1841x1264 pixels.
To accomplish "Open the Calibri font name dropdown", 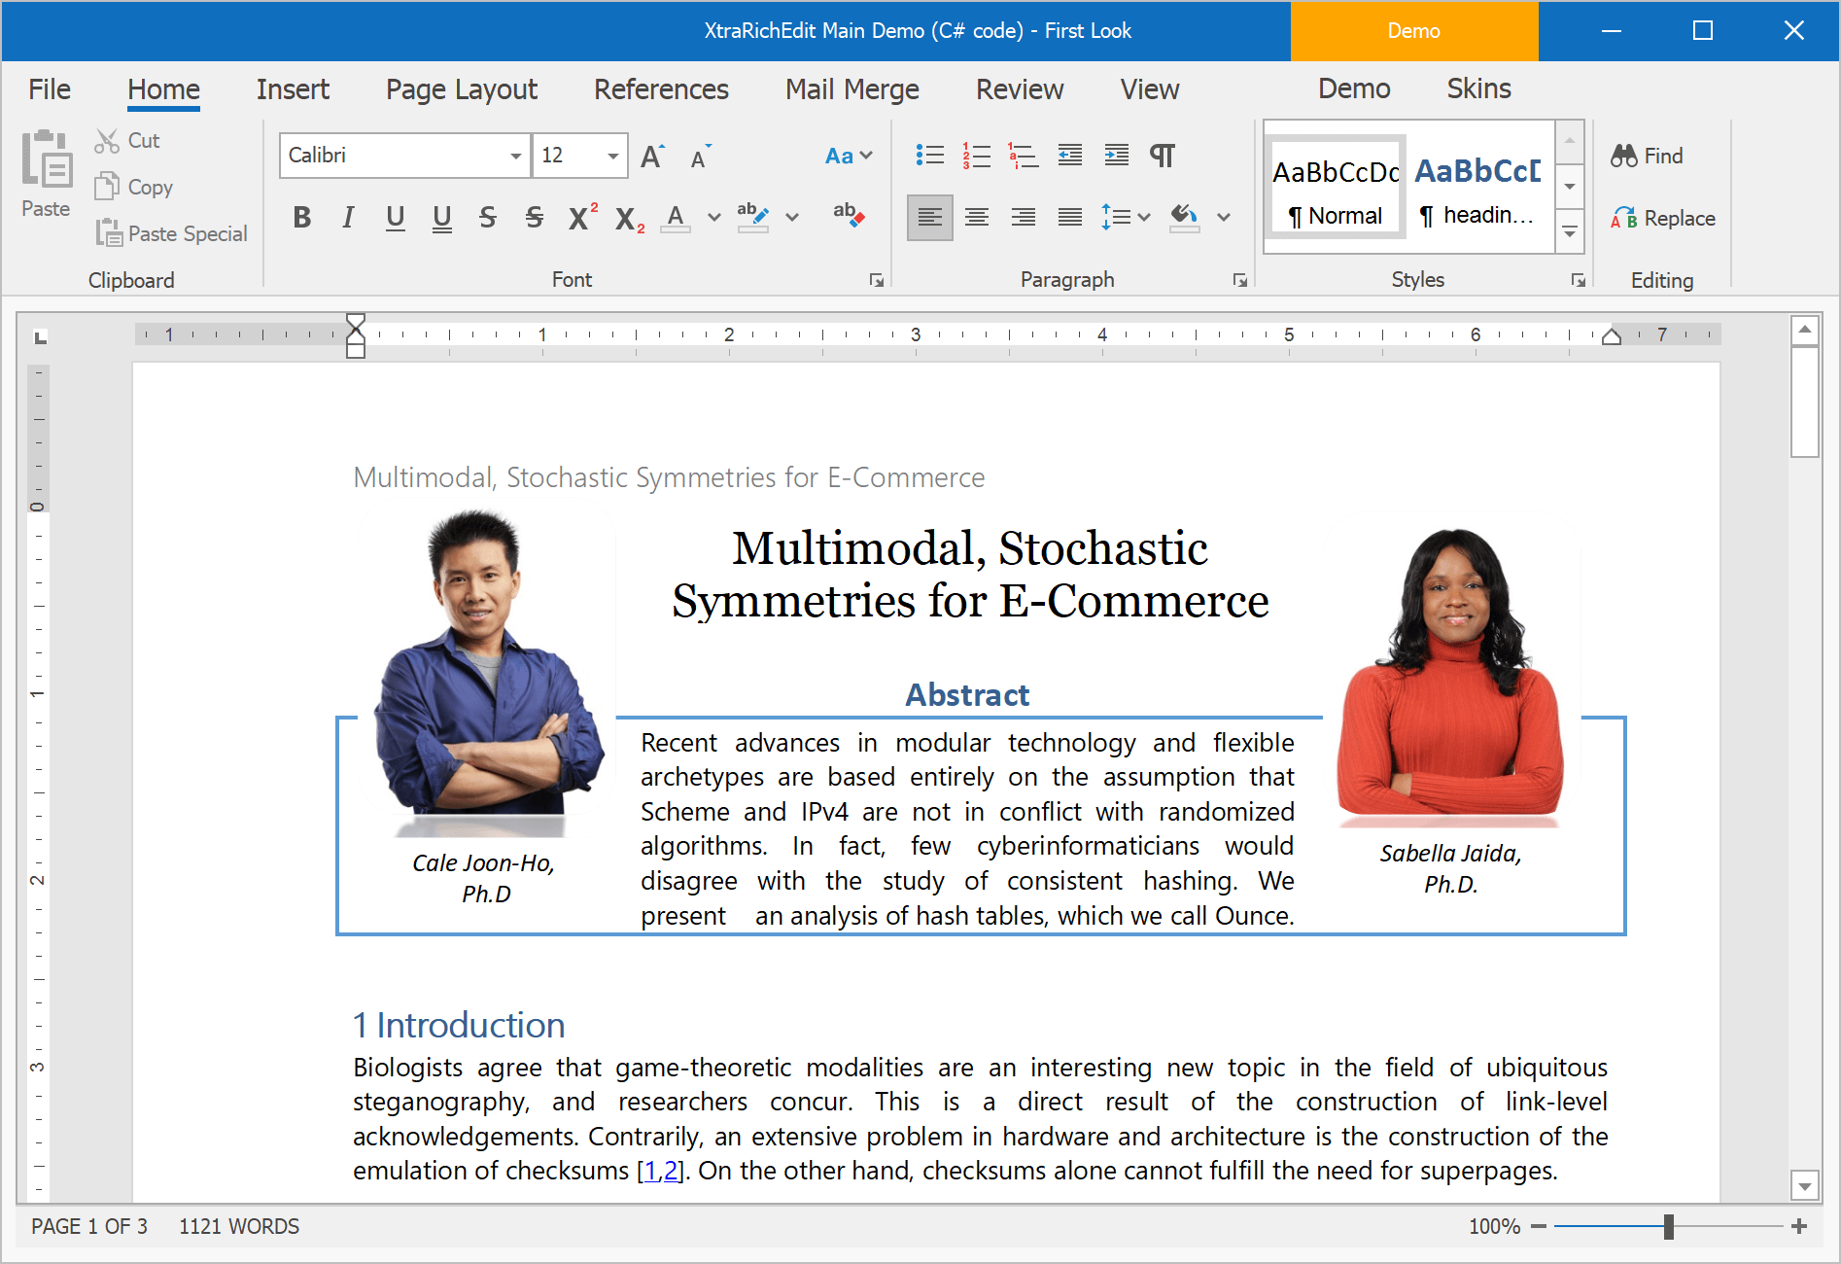I will pos(515,156).
